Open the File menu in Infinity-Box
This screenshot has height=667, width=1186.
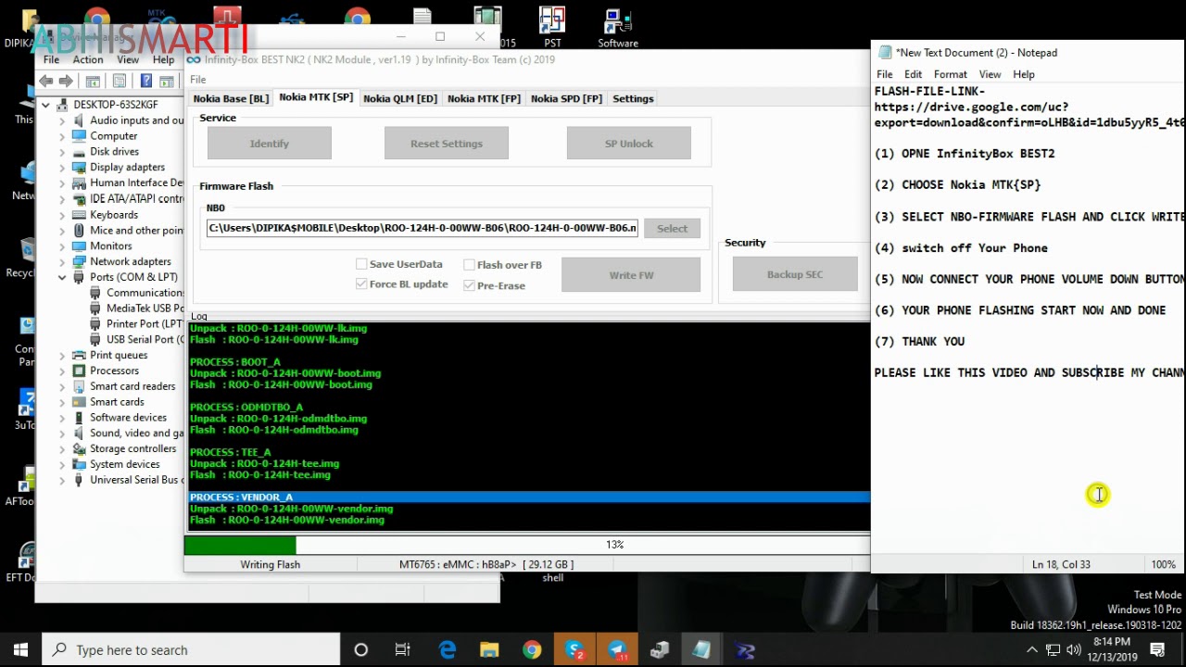197,80
